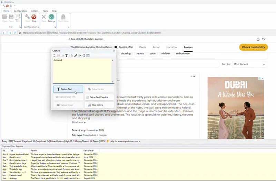The height and width of the screenshot is (181, 276).
Task: Click inside the Capture text preview box
Action: point(82,71)
